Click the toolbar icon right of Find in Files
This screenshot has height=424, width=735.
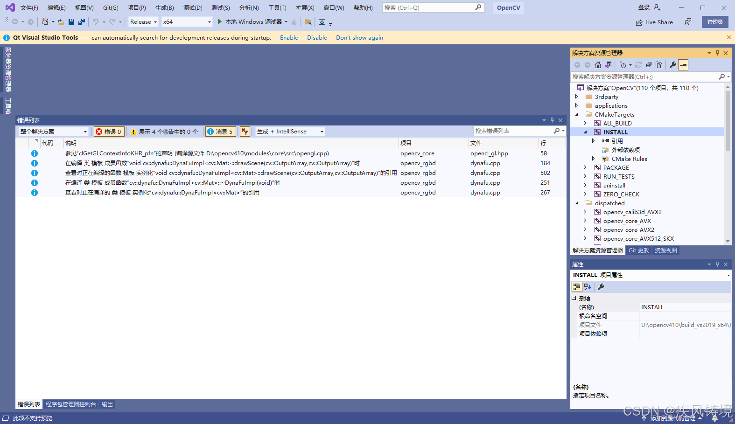coord(322,22)
